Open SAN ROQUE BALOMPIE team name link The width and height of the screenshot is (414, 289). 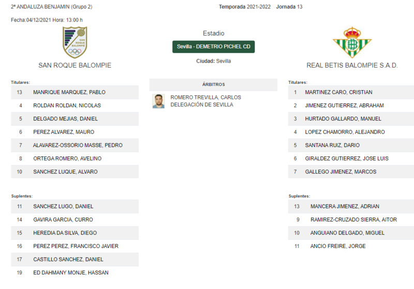click(x=75, y=65)
